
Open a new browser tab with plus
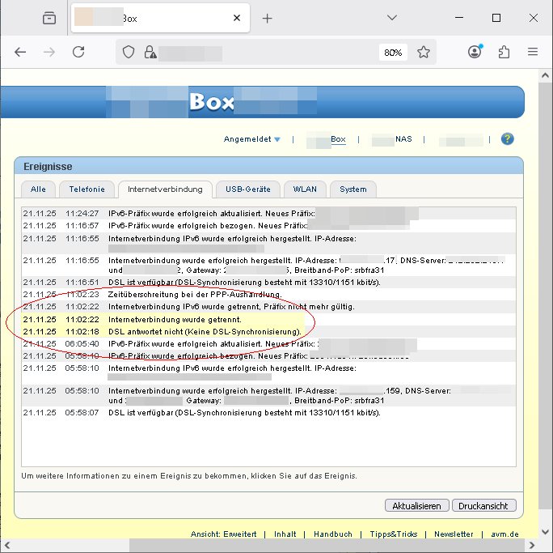click(x=268, y=18)
